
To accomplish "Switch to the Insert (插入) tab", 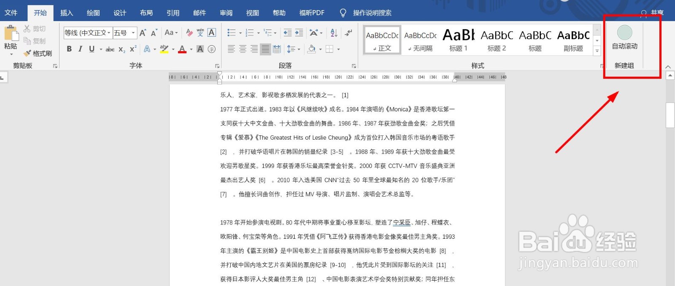I will tap(67, 13).
